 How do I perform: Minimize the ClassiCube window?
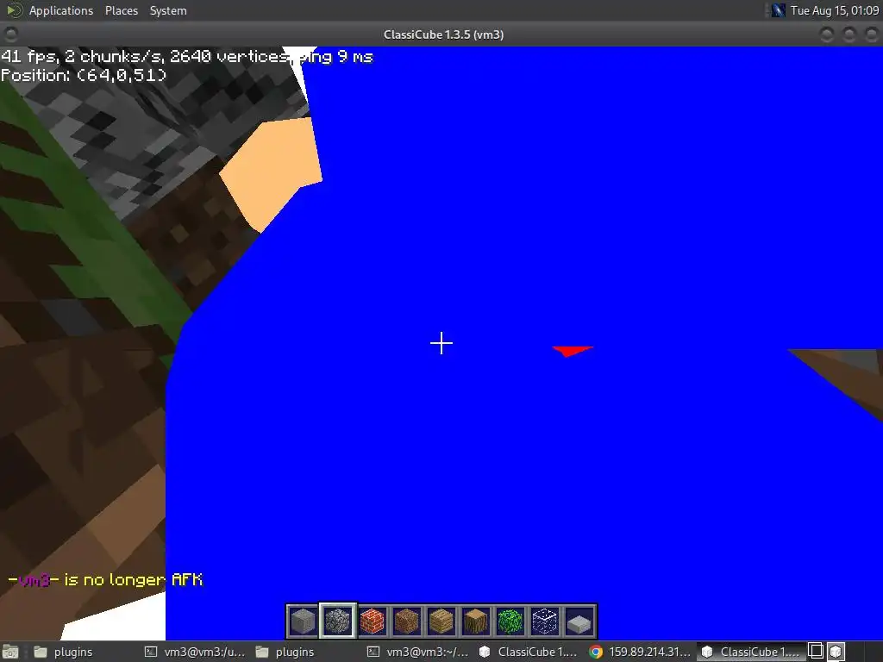pos(827,34)
